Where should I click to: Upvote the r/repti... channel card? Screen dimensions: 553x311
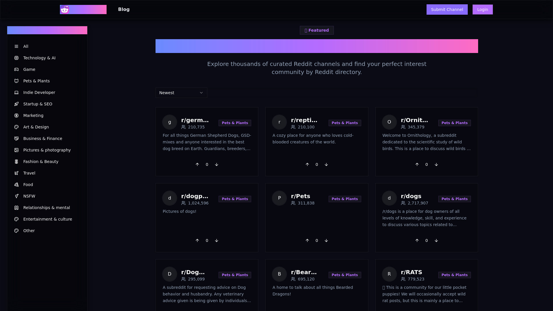tap(307, 164)
